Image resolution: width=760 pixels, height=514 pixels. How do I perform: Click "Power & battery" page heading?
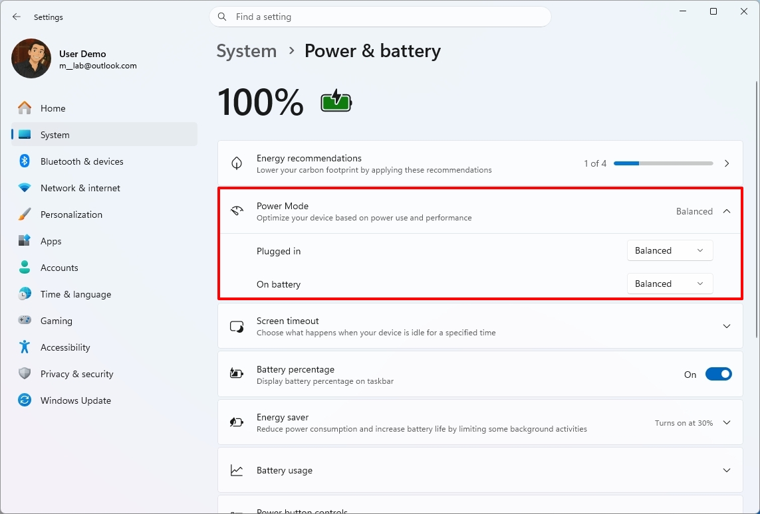(x=372, y=51)
